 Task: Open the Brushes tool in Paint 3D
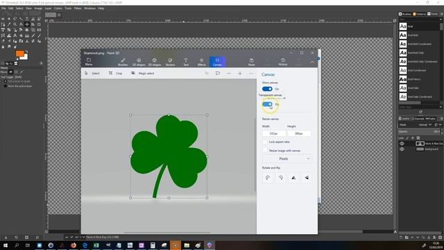123,62
